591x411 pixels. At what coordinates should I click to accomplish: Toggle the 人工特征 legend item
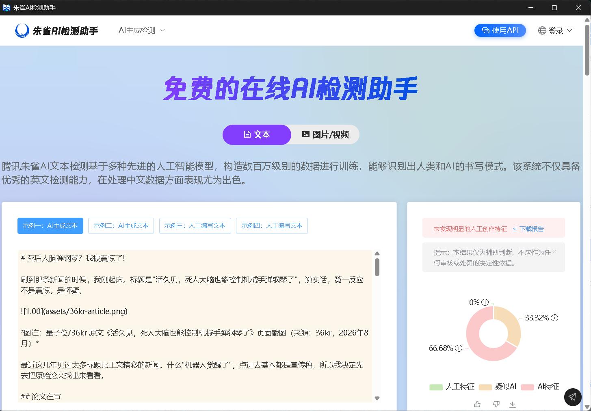coord(452,387)
